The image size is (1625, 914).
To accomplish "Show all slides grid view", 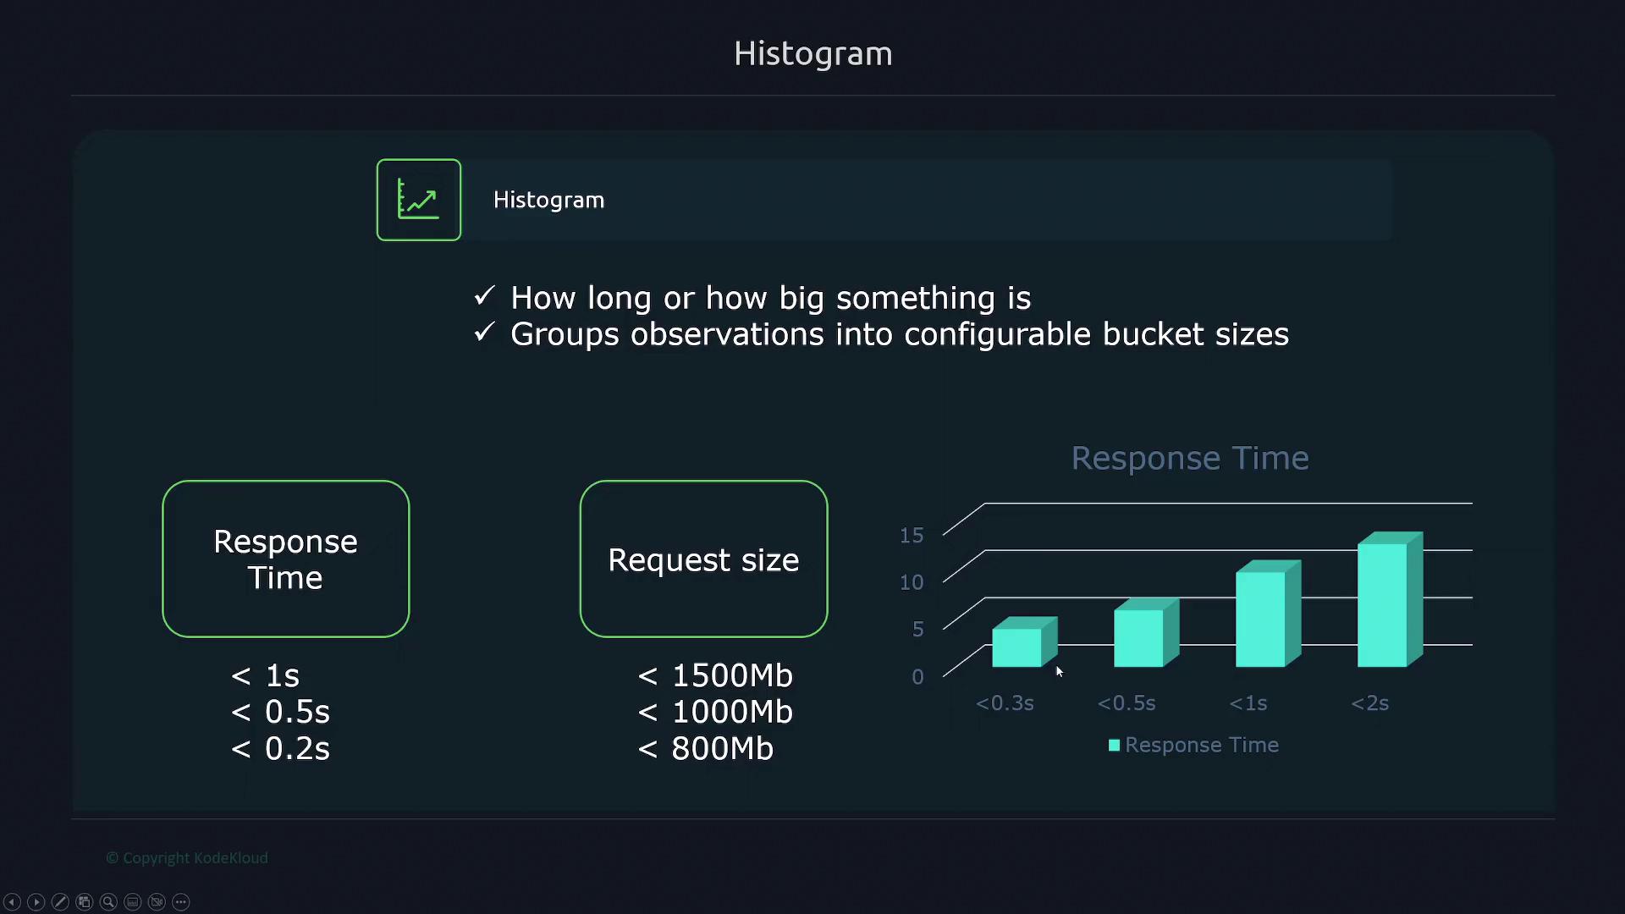I will tap(84, 902).
